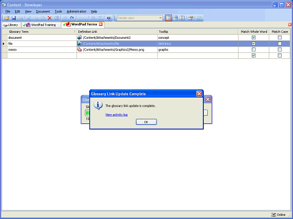Toggle Match Whole Word in empty row
Viewport: 293px width, 219px height.
click(x=253, y=55)
